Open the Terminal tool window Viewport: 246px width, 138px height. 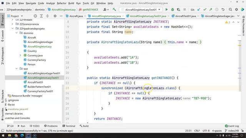pyautogui.click(x=69, y=126)
